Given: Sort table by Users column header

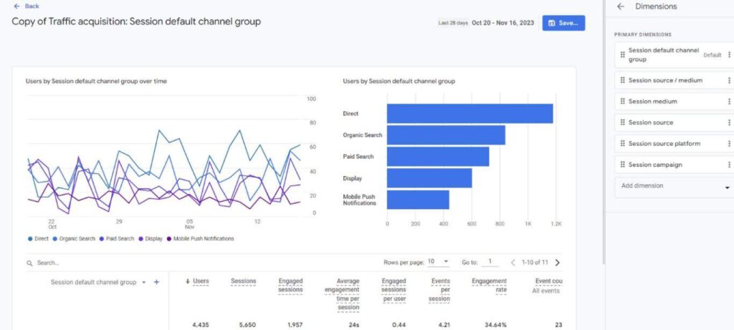Looking at the screenshot, I should [200, 281].
